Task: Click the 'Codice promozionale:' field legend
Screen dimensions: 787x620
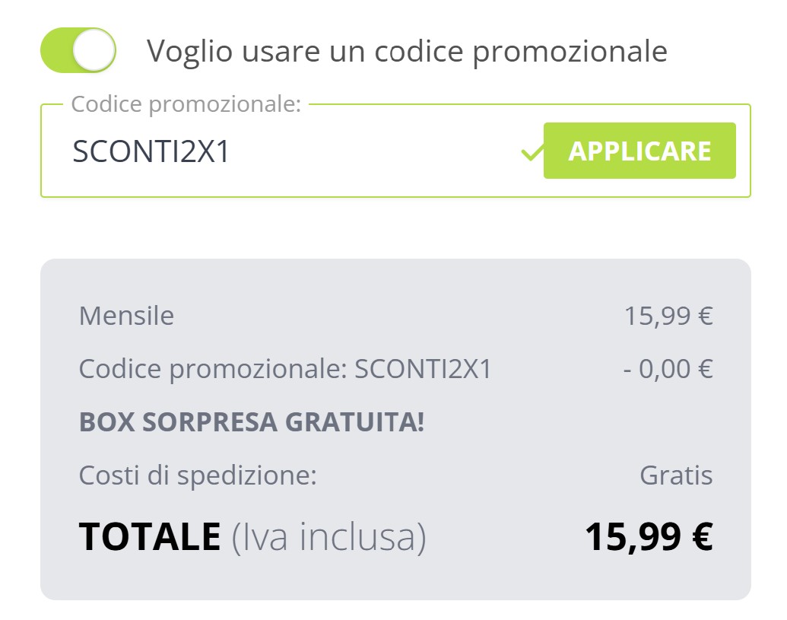Action: click(186, 104)
